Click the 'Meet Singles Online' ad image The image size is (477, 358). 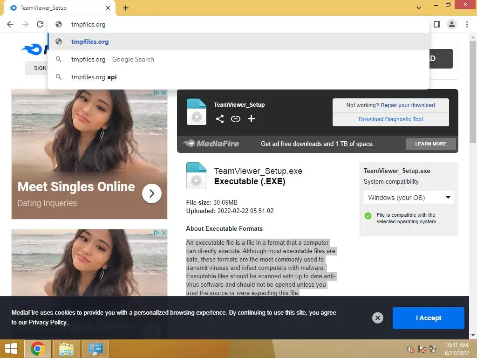89,154
